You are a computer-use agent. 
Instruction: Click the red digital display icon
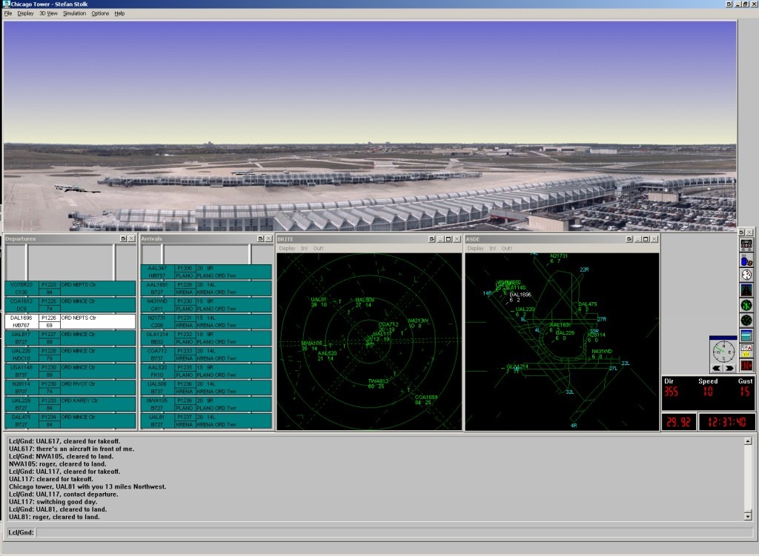click(x=746, y=364)
